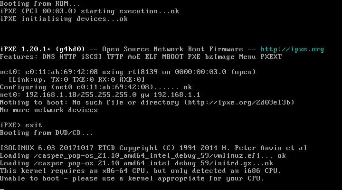Click the 'Booting from ROM...' line
This screenshot has height=190, width=342.
(x=40, y=3)
